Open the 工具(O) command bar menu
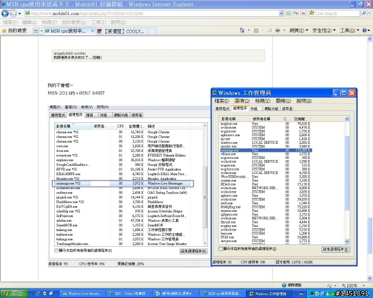 [350, 30]
